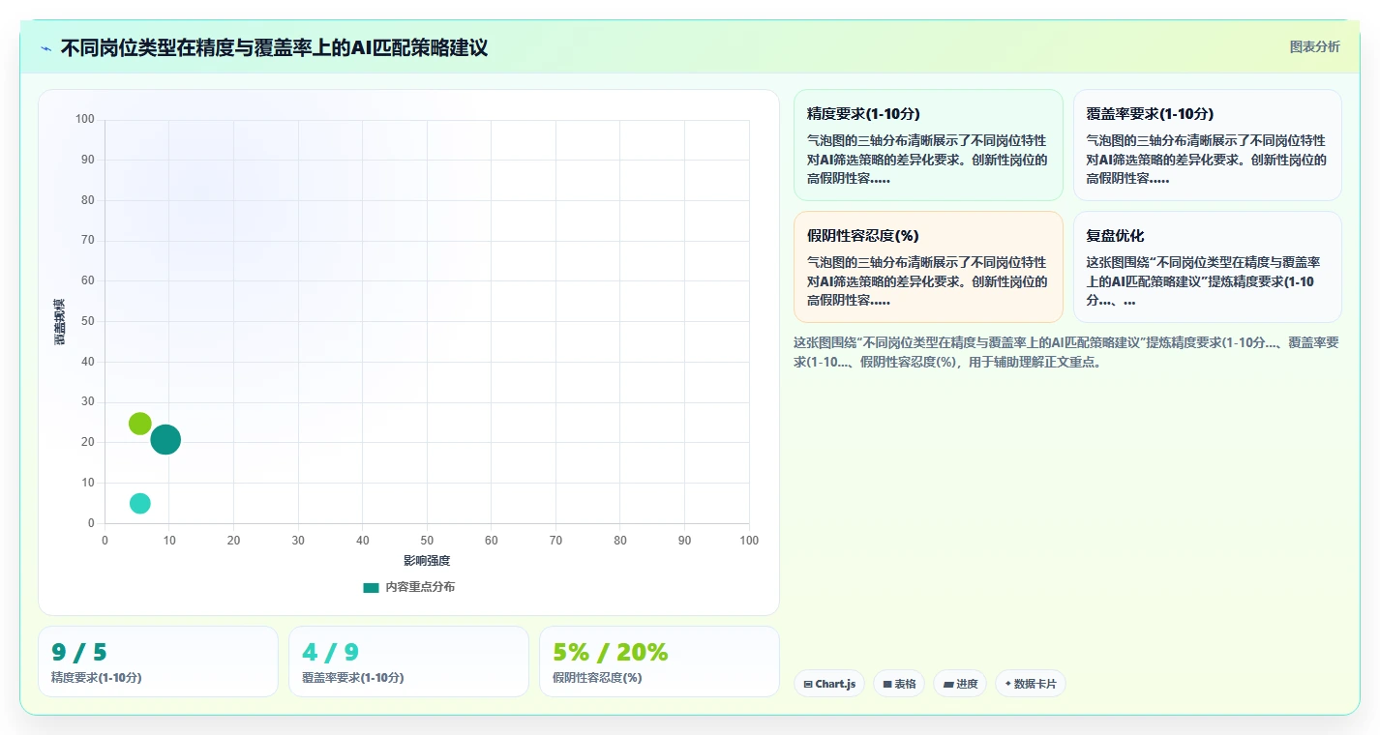Click the y-axis tick label 80
Image resolution: width=1380 pixels, height=735 pixels.
tap(88, 200)
